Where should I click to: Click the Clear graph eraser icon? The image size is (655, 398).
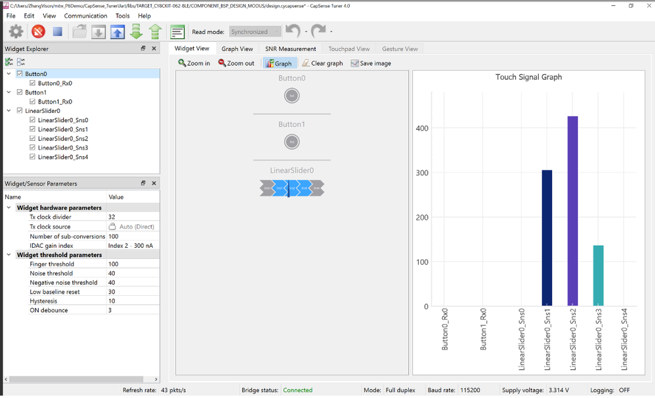coord(305,63)
